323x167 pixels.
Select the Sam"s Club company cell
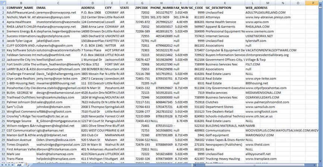[x=21, y=107]
